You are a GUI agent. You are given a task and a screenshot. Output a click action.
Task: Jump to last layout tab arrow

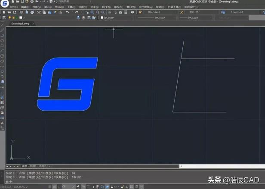(x=17, y=167)
